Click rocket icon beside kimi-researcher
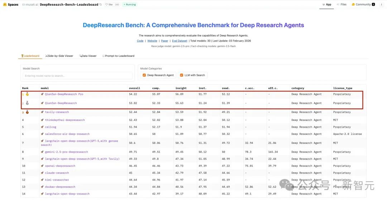 (x=42, y=180)
